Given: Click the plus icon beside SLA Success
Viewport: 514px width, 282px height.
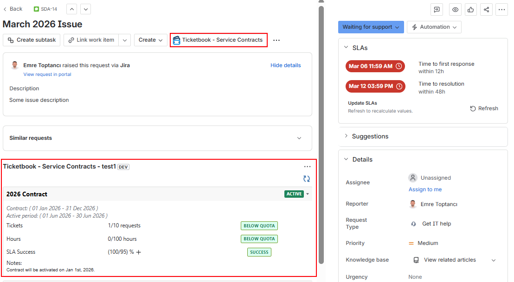Looking at the screenshot, I should point(139,252).
